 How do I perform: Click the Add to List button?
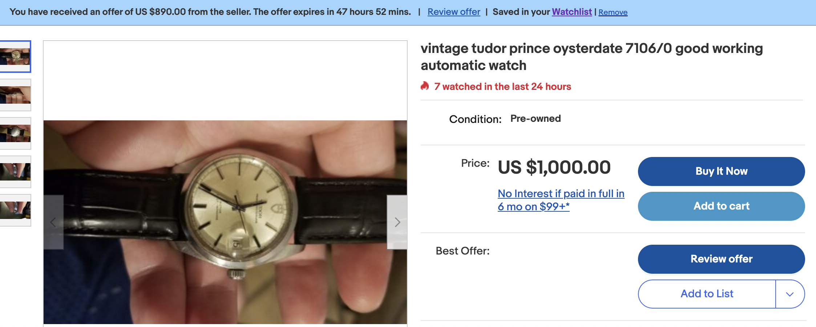pyautogui.click(x=707, y=294)
